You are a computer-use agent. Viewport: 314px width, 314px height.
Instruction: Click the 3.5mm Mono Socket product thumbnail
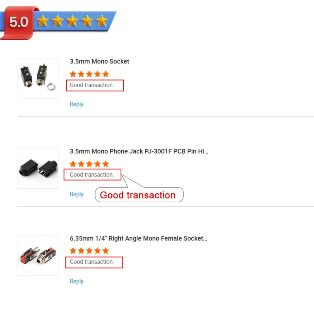(x=38, y=78)
